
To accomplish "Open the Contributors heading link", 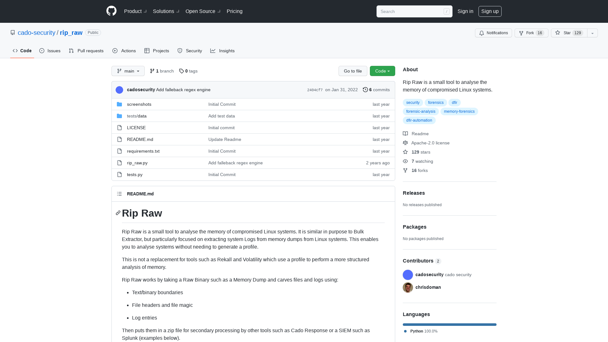I will 422,261.
